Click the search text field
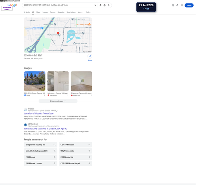The width and height of the screenshot is (198, 185). (x=58, y=5)
